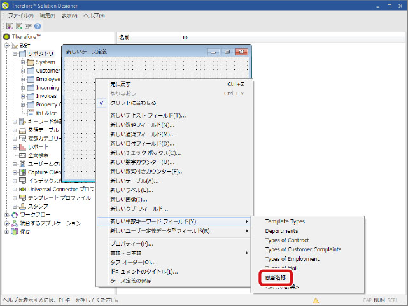Click the スタンプ stamp icon
408x306 pixels.
pos(22,206)
